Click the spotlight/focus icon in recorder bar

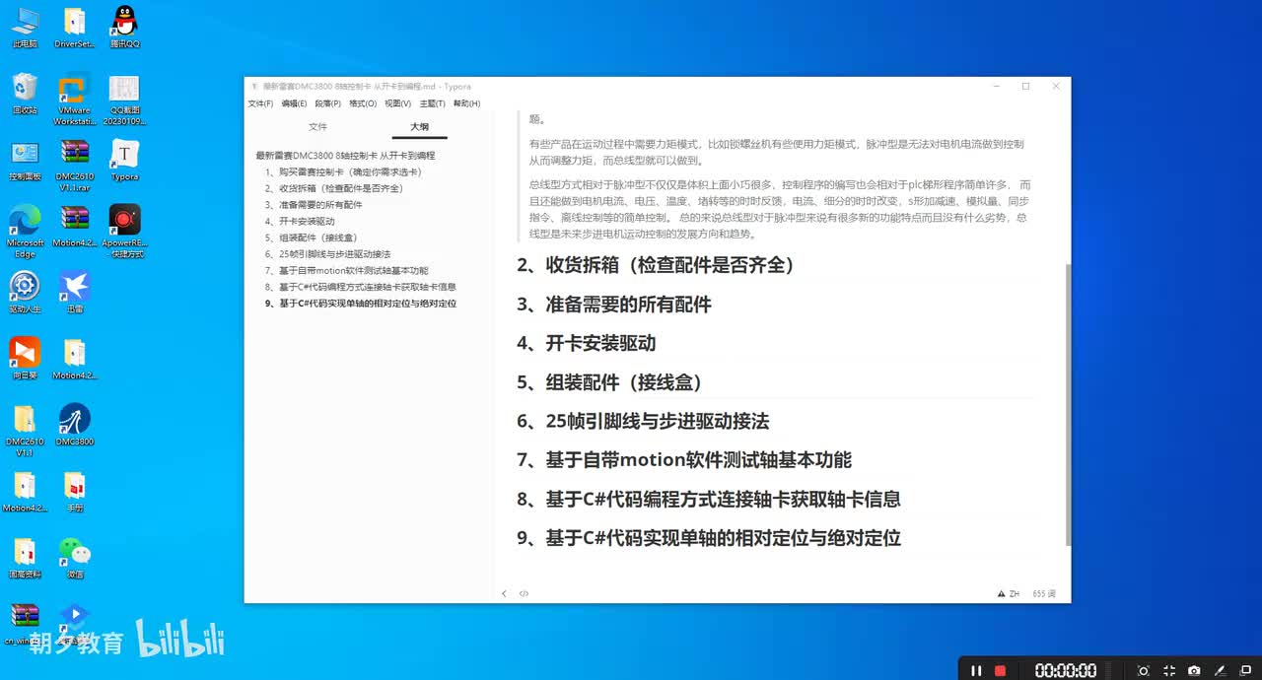click(1143, 670)
